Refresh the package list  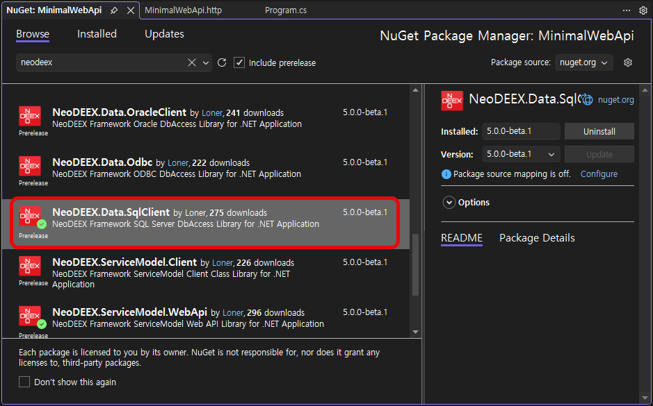click(x=222, y=62)
